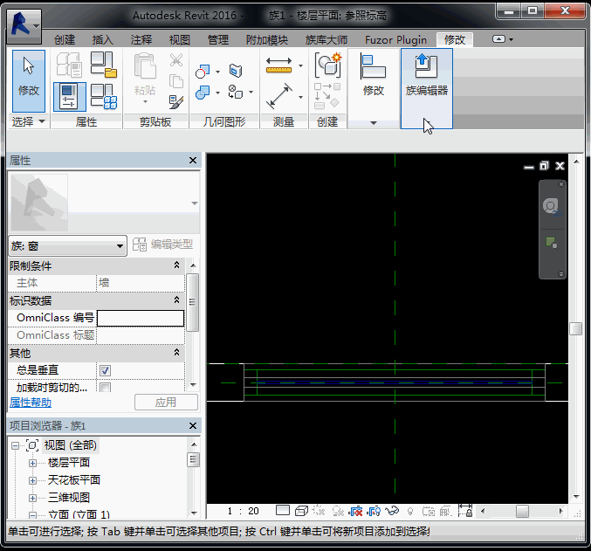Expand the 楼层平面 tree node

(33, 463)
